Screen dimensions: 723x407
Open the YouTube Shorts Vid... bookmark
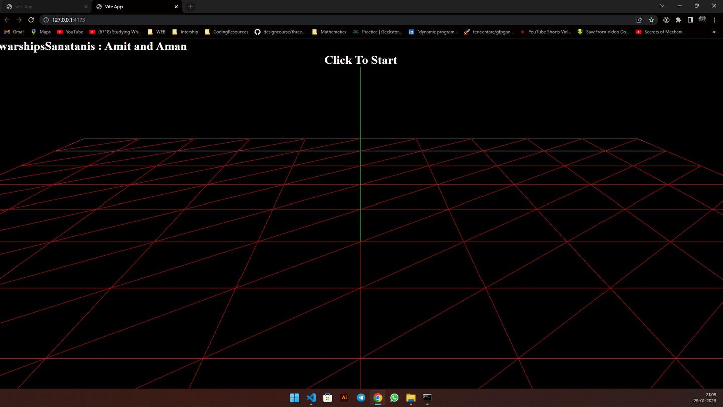(545, 32)
